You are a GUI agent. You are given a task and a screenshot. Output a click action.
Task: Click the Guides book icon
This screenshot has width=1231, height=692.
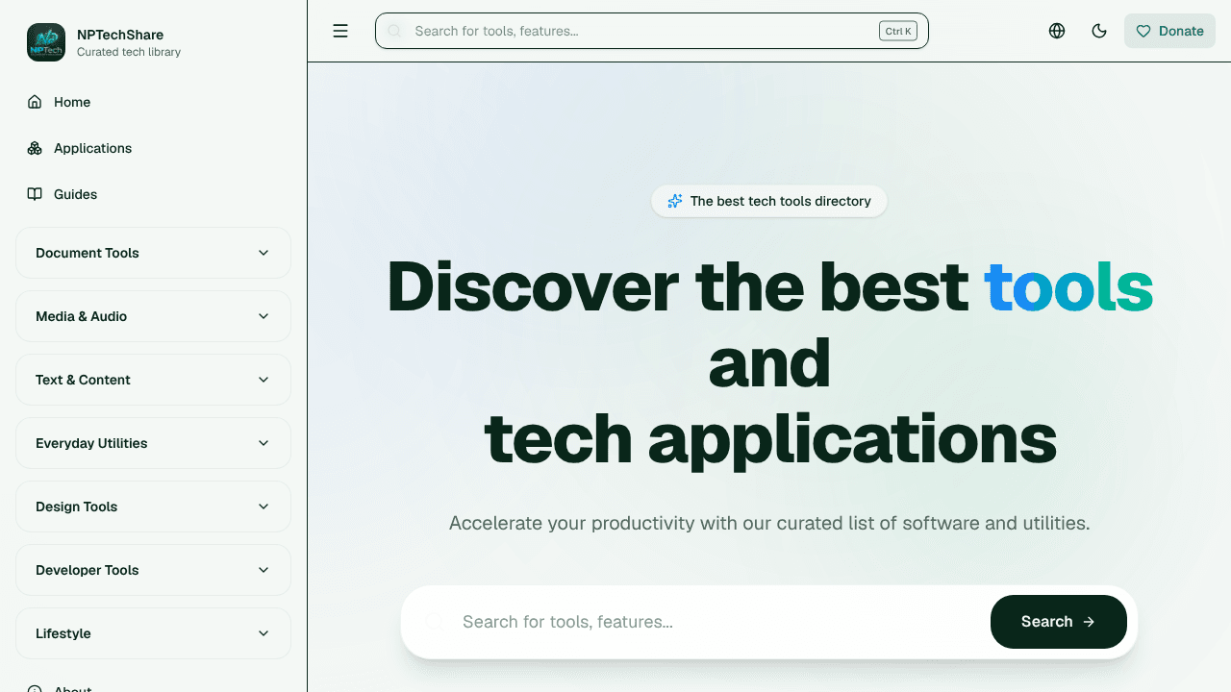pyautogui.click(x=35, y=194)
